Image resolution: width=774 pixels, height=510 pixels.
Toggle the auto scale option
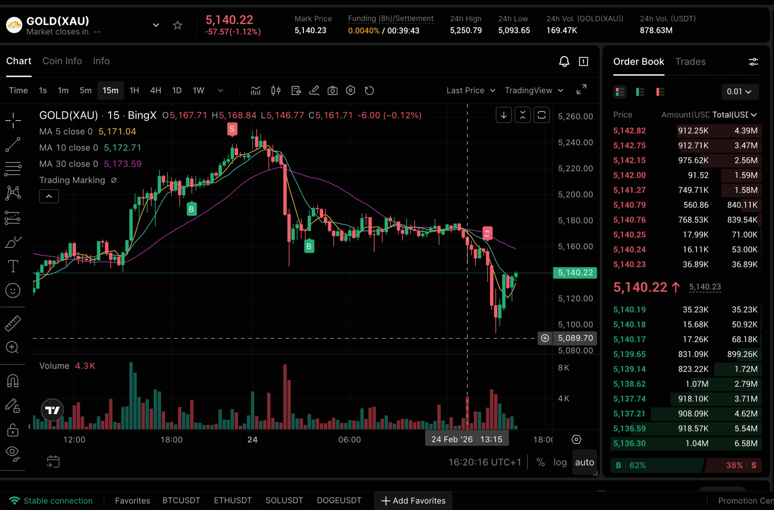pyautogui.click(x=584, y=462)
